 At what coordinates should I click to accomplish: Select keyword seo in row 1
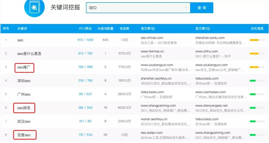20,40
